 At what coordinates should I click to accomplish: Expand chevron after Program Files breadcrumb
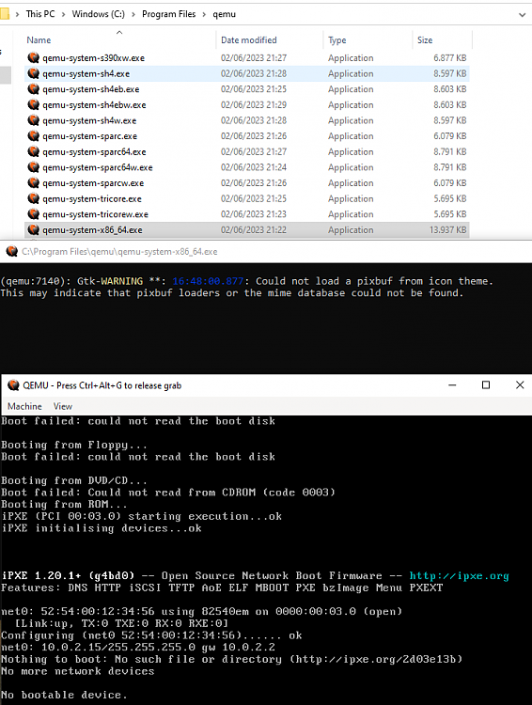click(x=204, y=14)
